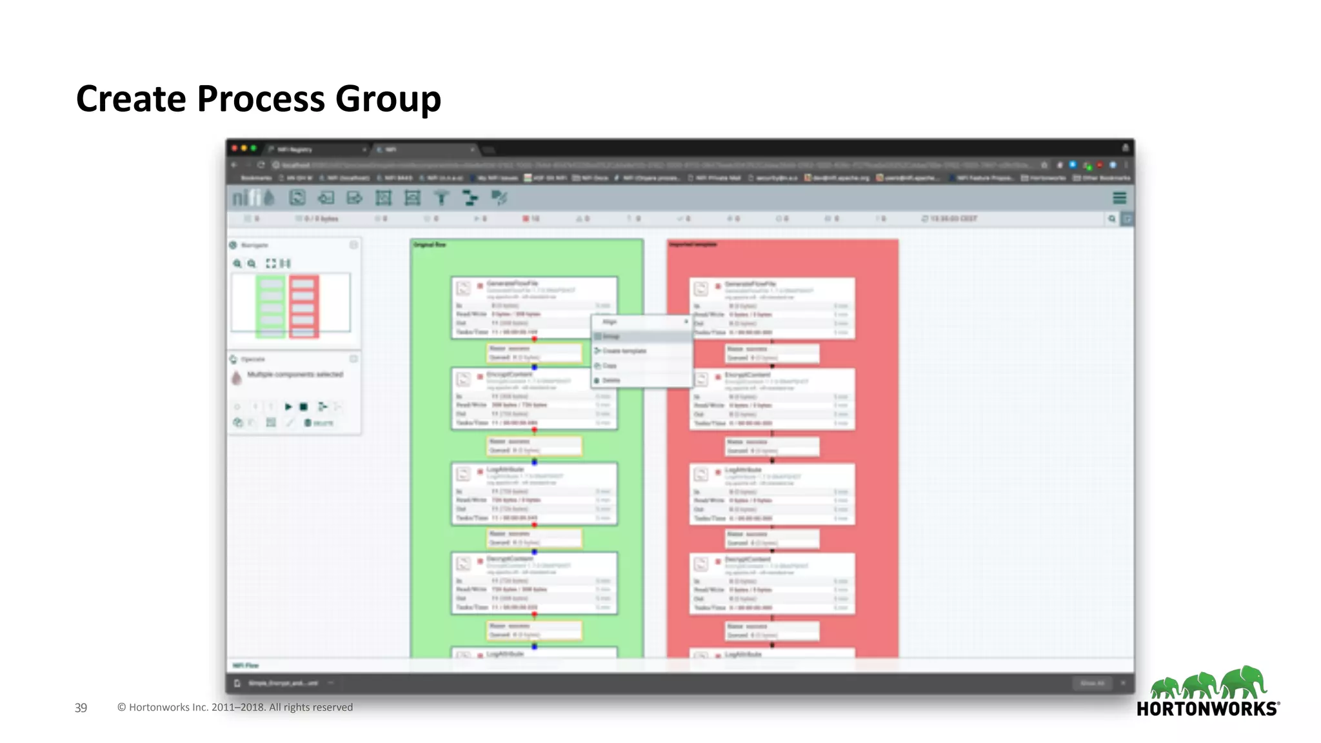Click the 'Imported template' label text
The width and height of the screenshot is (1321, 743).
click(x=693, y=244)
